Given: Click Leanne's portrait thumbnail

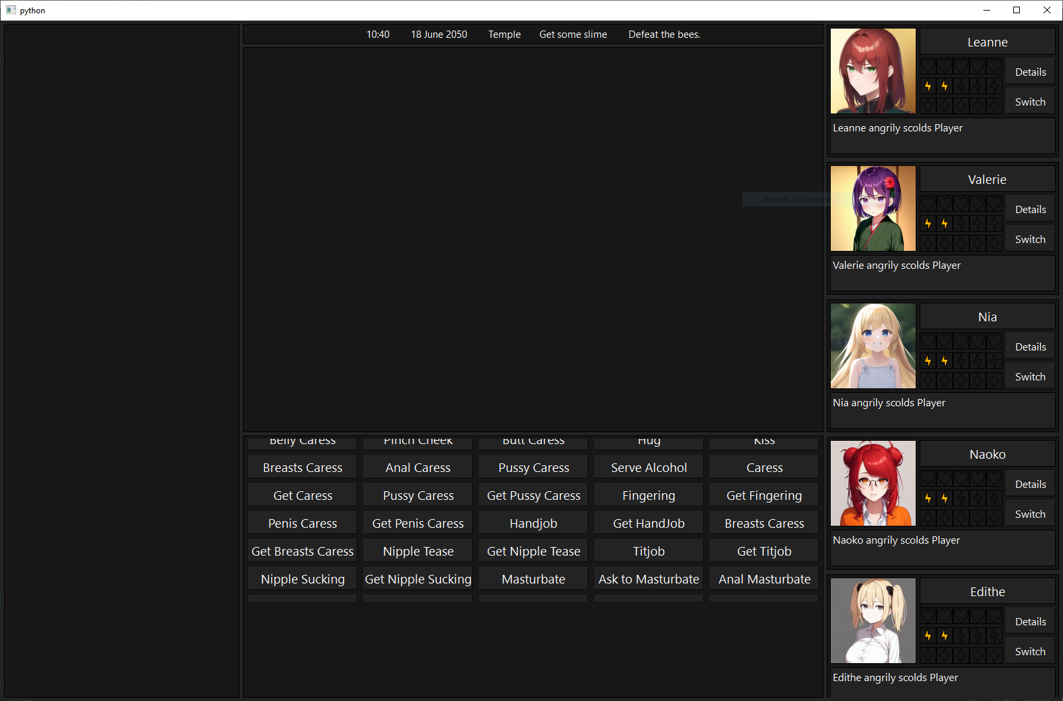Looking at the screenshot, I should 873,71.
